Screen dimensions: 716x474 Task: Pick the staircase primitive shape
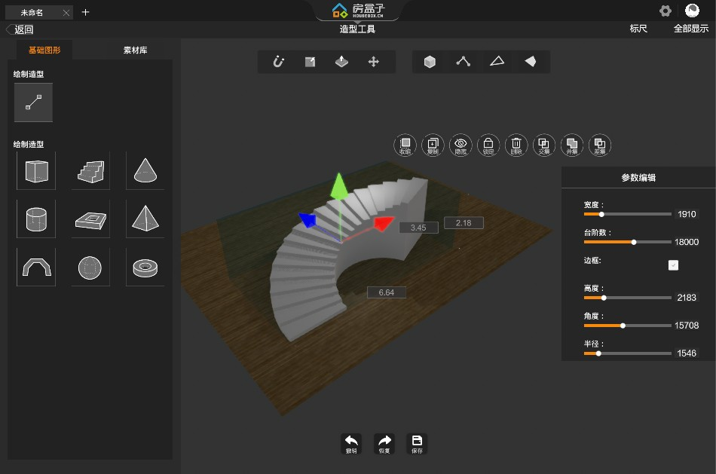point(90,171)
